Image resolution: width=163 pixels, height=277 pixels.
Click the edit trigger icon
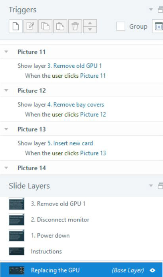[x=31, y=26]
